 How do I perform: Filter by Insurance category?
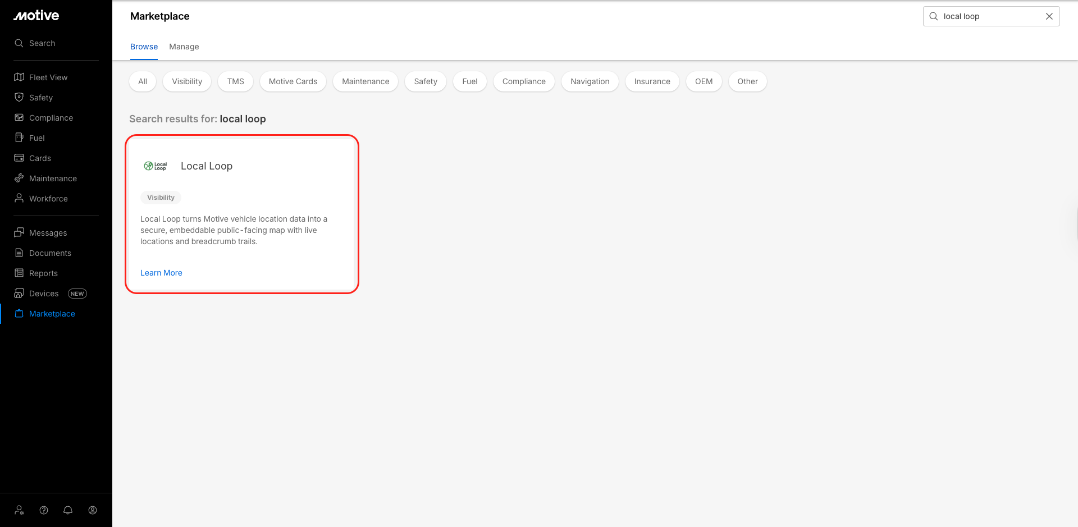[652, 81]
